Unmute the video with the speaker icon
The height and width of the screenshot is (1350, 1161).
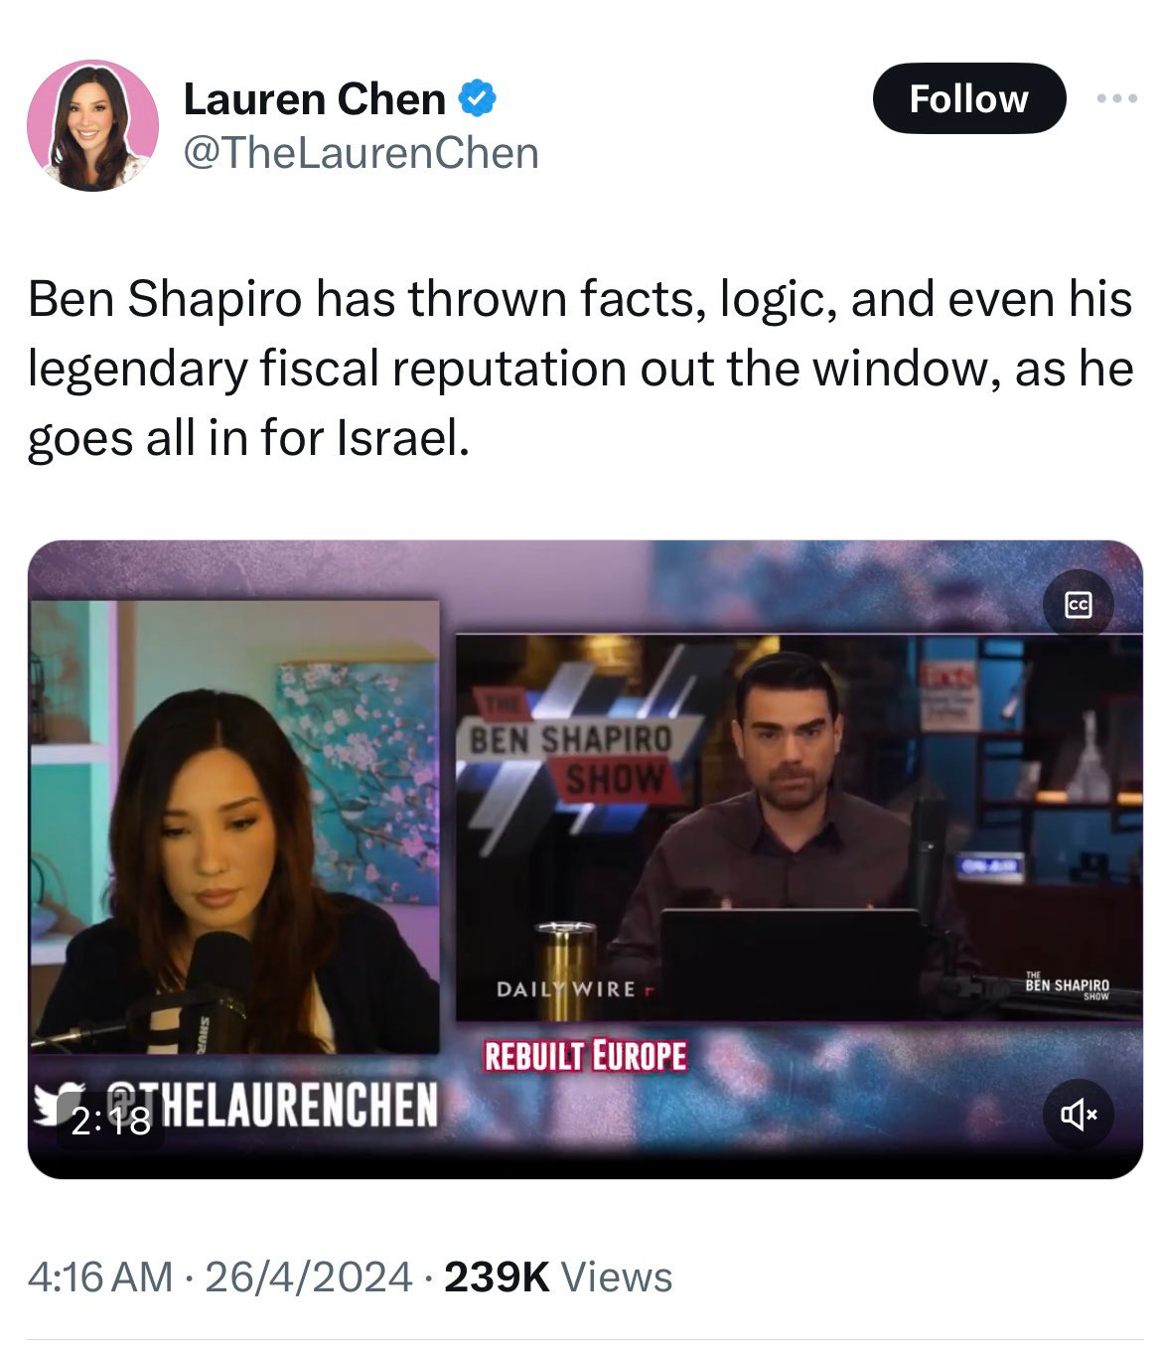tap(1079, 1116)
